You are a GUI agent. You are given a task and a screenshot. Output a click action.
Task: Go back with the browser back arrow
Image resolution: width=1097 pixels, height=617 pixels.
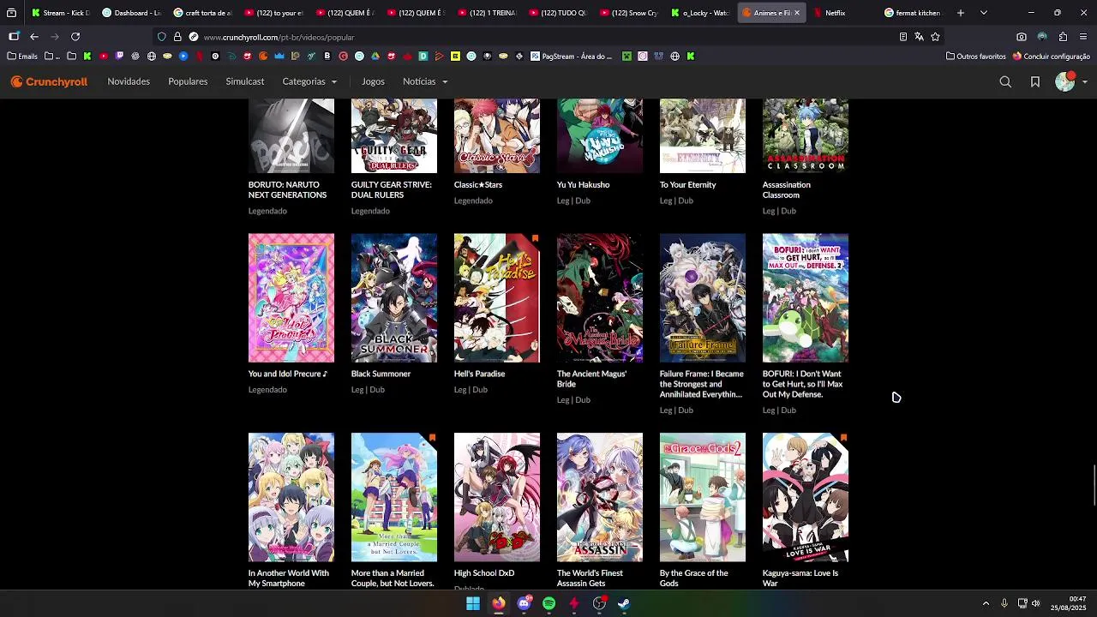point(34,37)
